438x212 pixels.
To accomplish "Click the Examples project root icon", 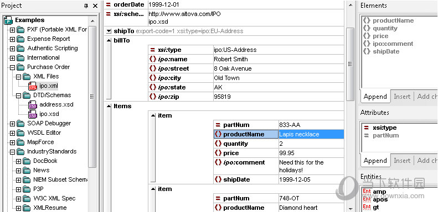I will point(8,20).
